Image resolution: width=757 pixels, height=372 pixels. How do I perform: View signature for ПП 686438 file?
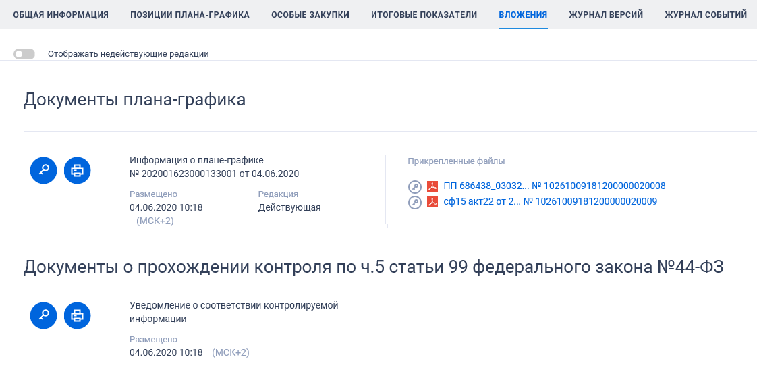click(x=415, y=186)
